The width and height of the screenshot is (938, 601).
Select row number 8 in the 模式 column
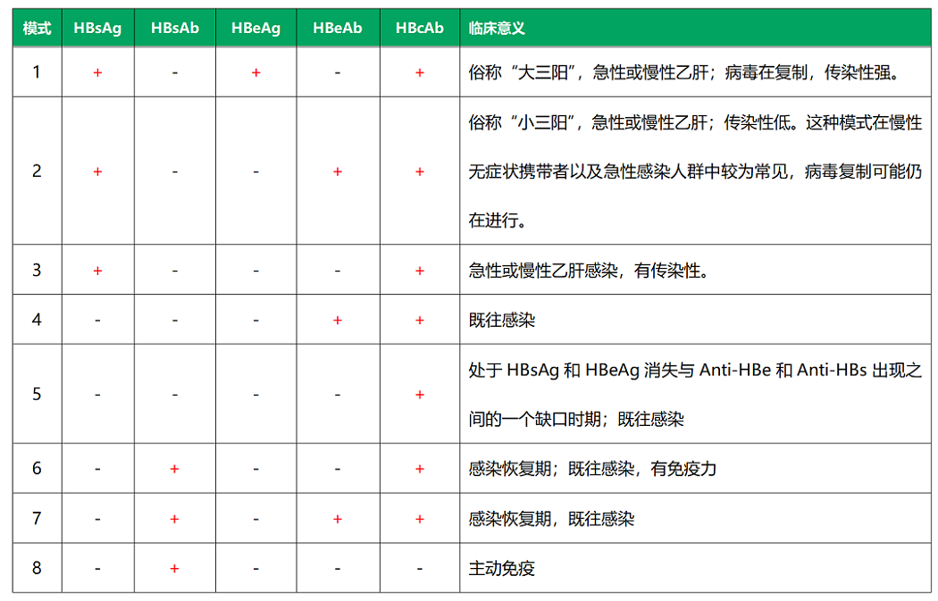coord(36,568)
